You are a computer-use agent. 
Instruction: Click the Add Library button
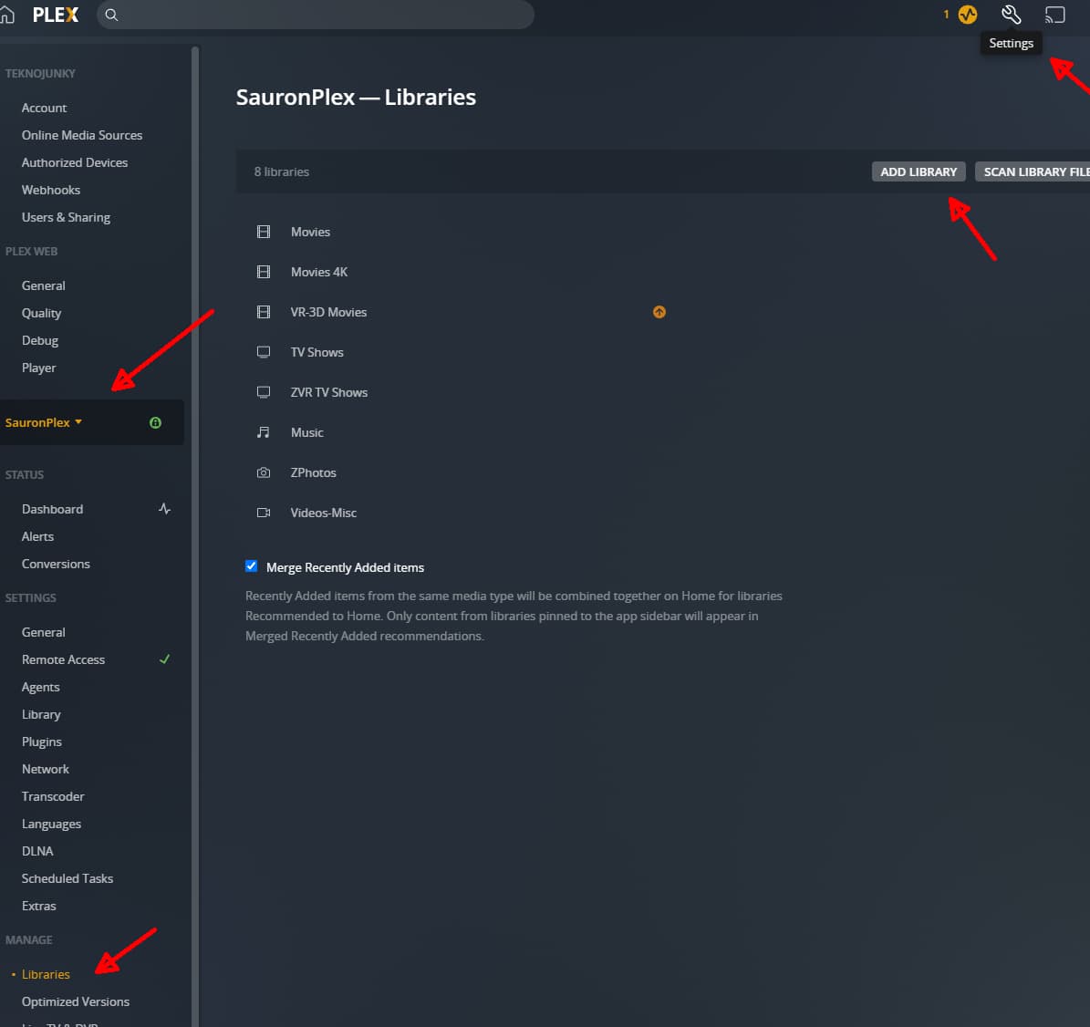[919, 171]
